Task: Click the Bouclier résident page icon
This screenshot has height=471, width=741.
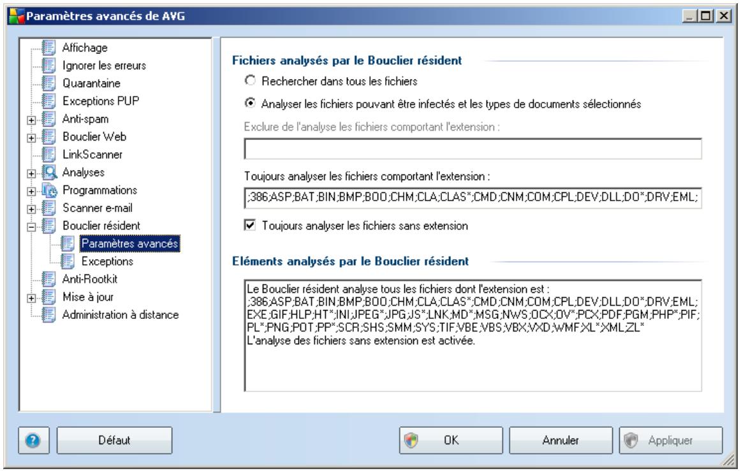Action: pyautogui.click(x=48, y=226)
